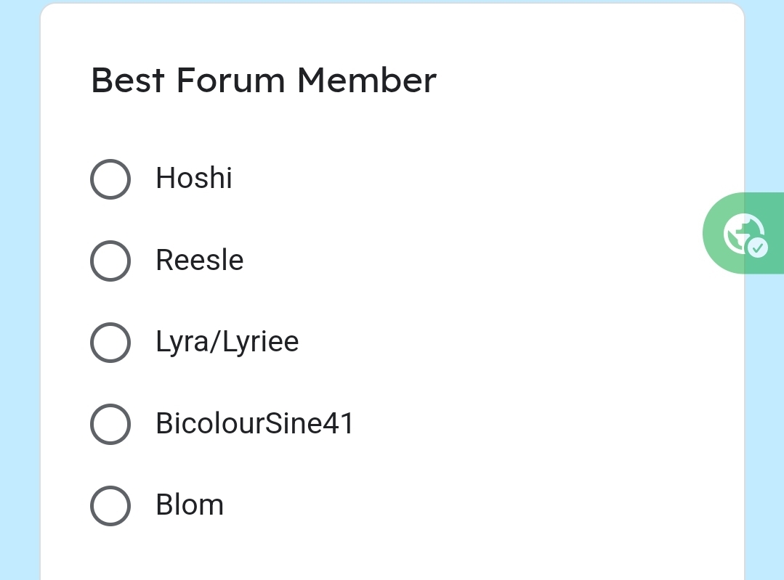Click the Lyra/Lyriee option label text
Viewport: 784px width, 580px height.
(x=227, y=342)
